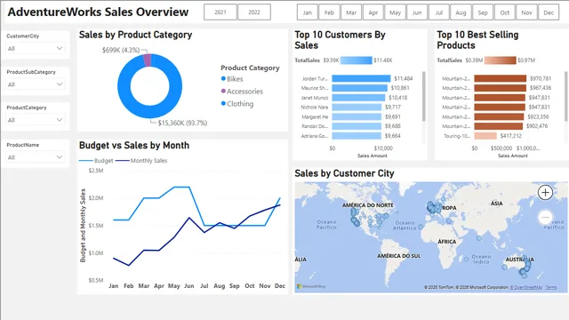The height and width of the screenshot is (320, 569).
Task: Filter by Mar month button
Action: (351, 12)
